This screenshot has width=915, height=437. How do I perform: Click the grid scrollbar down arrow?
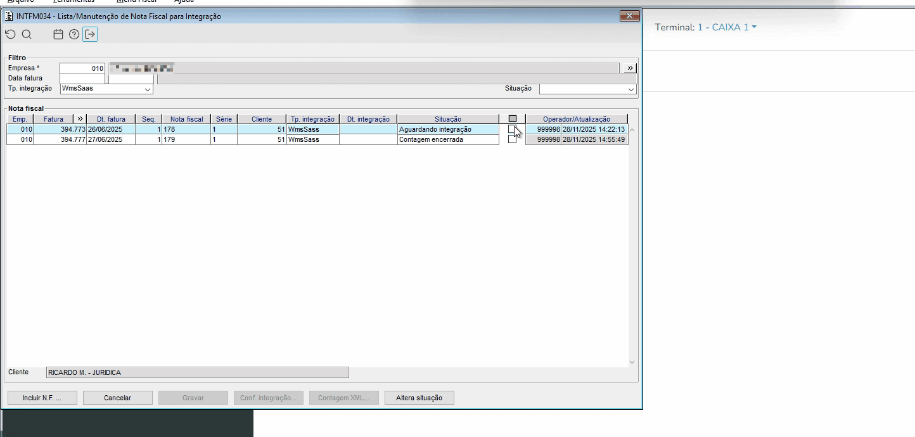[632, 362]
